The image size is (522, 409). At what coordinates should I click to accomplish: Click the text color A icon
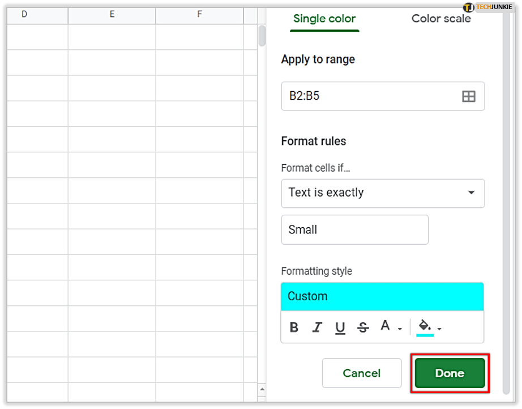click(386, 326)
